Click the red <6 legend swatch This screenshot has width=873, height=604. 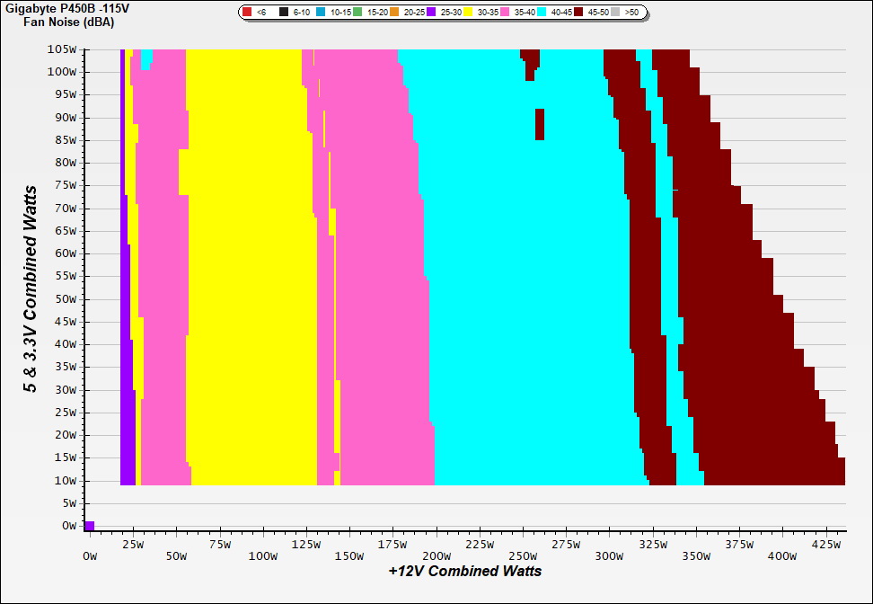pos(248,13)
